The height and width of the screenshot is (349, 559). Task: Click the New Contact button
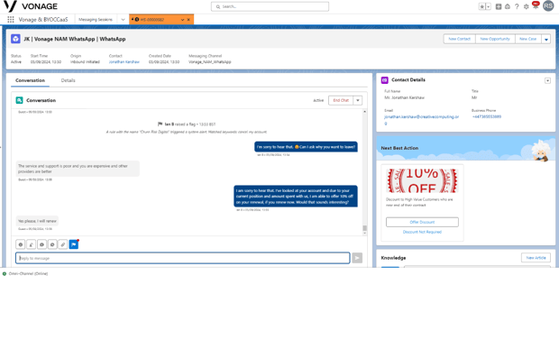tap(460, 39)
